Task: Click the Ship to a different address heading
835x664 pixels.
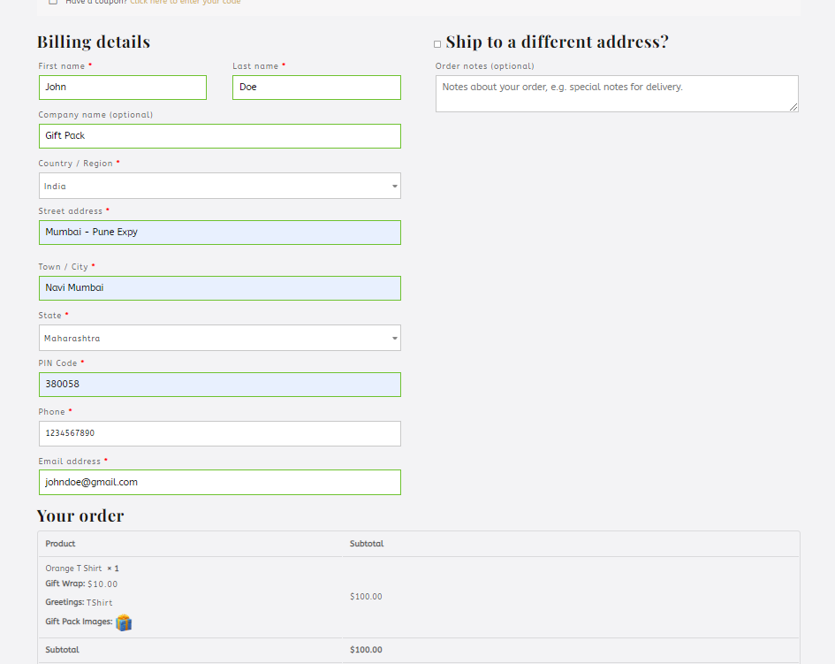Action: [x=557, y=42]
